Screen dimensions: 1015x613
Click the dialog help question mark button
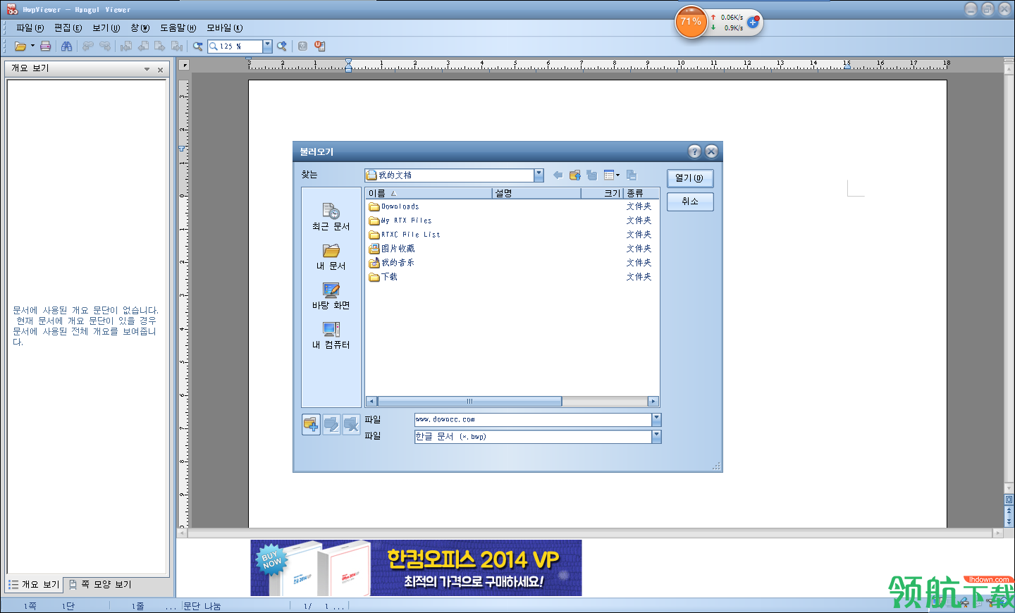pos(694,151)
